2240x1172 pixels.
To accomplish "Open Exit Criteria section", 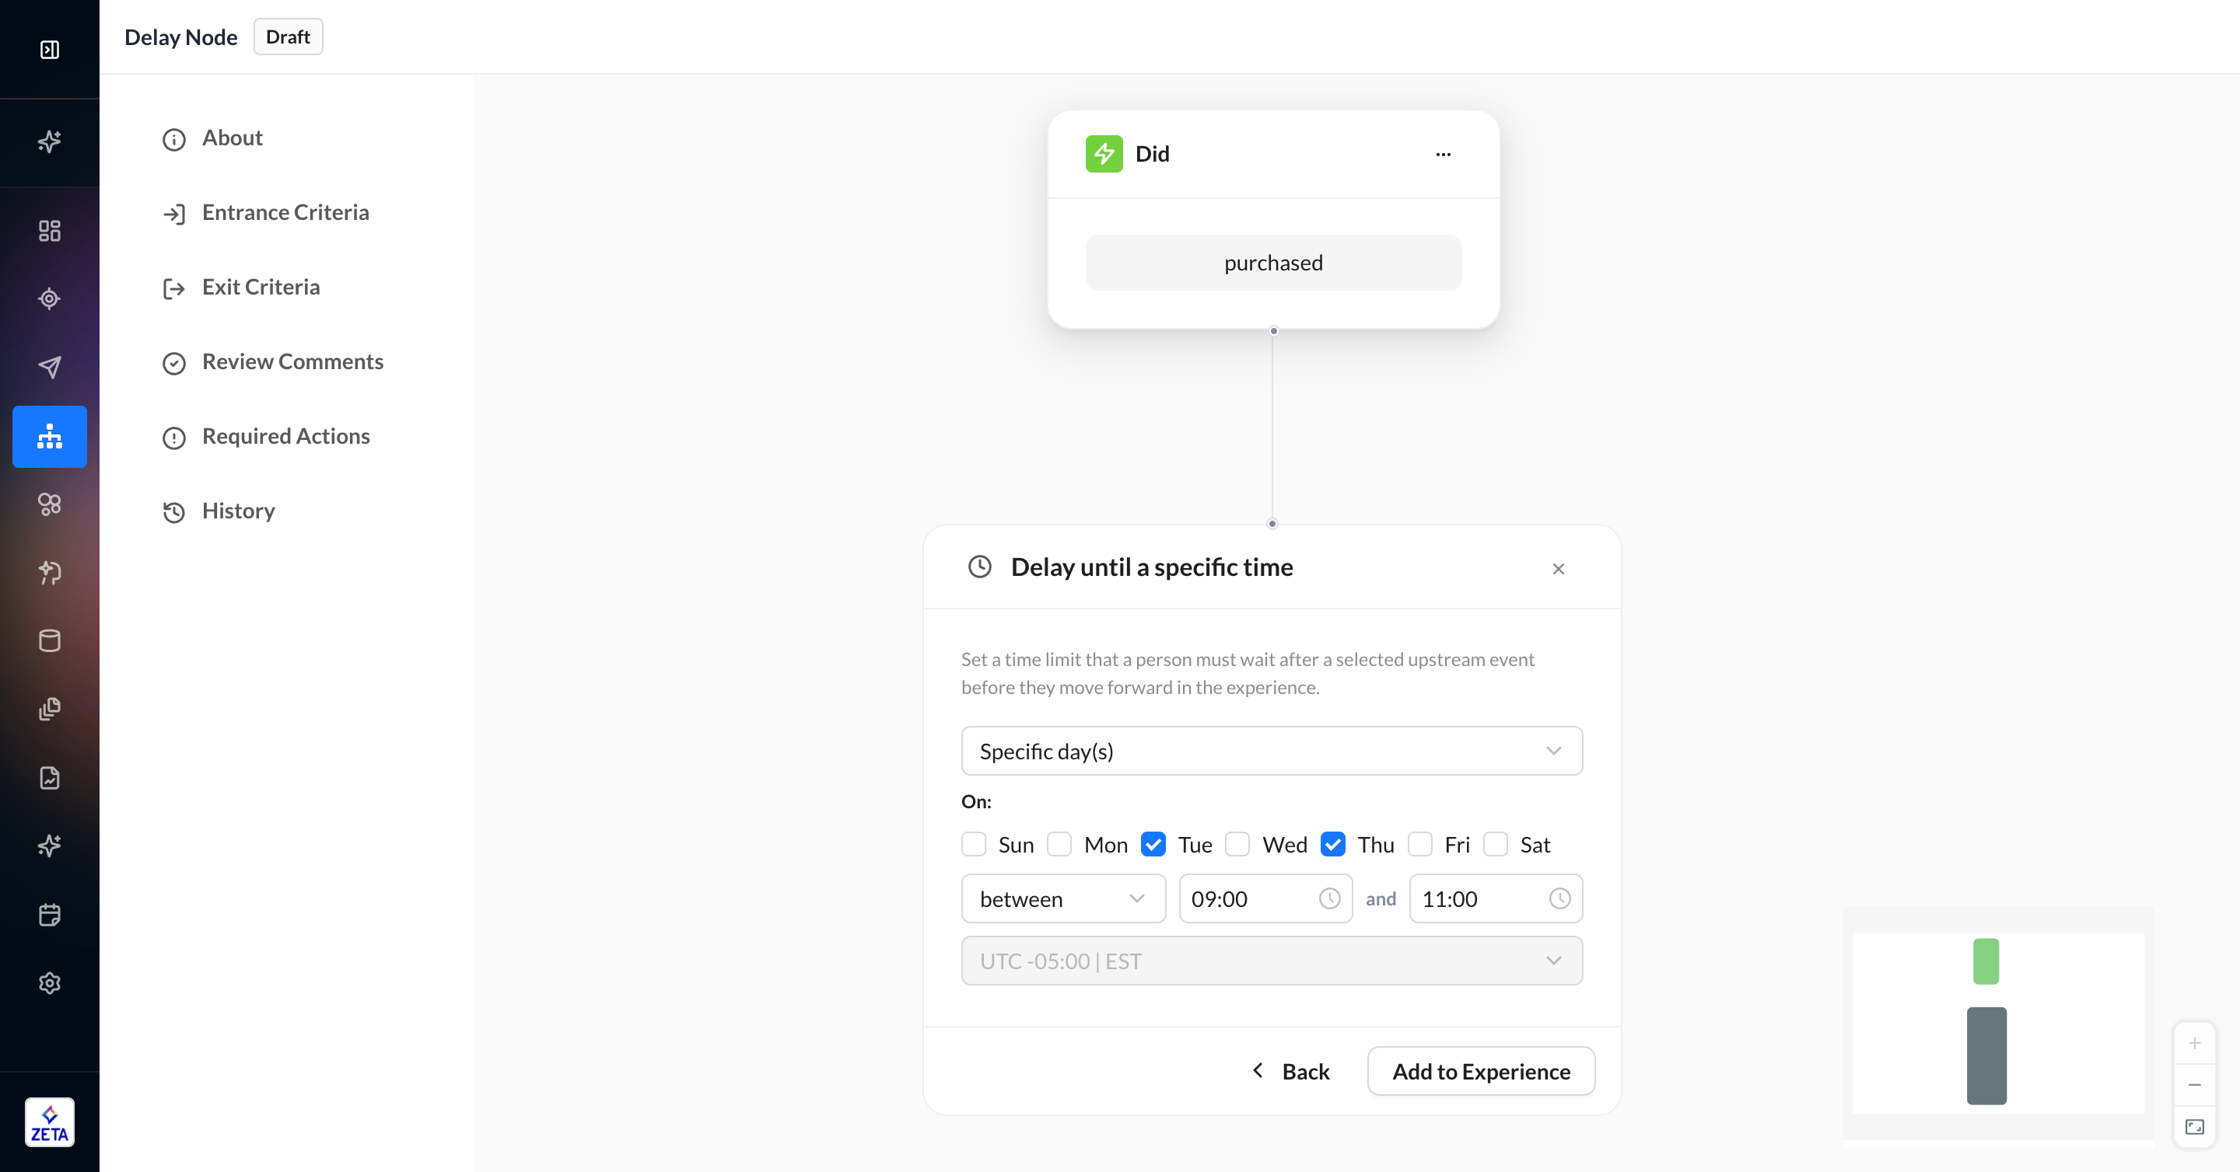I will tap(241, 288).
